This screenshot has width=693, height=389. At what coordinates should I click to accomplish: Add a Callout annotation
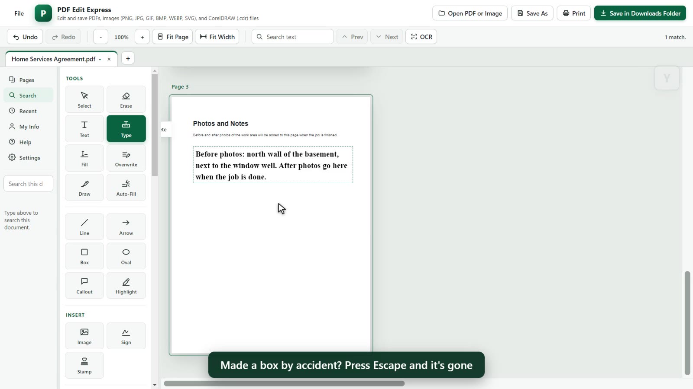(x=84, y=285)
